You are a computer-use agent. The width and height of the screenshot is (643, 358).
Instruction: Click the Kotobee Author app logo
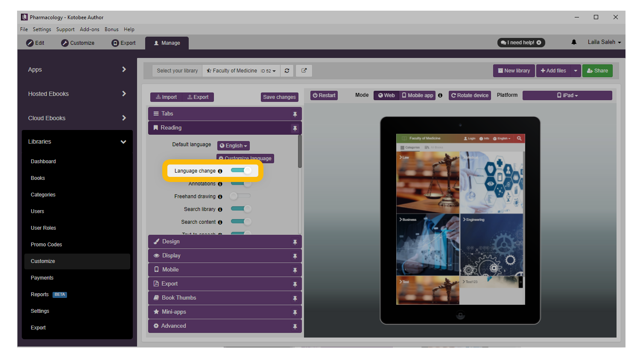pos(24,17)
